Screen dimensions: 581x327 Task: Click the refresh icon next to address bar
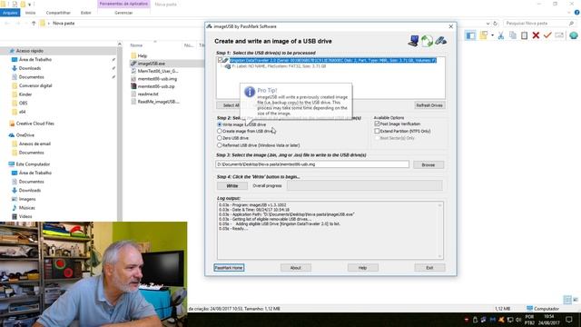coord(496,24)
